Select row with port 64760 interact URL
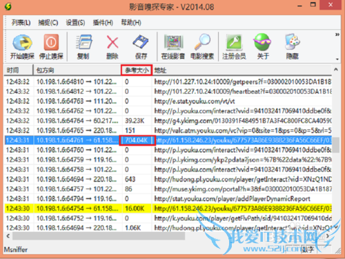This screenshot has height=259, width=345. point(168,150)
